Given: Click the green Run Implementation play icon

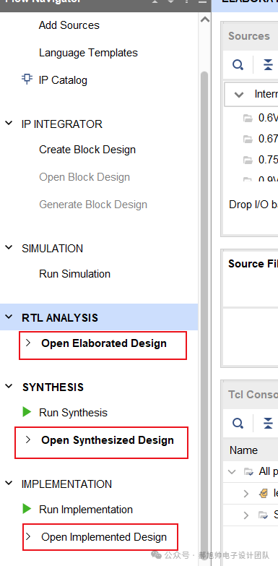Looking at the screenshot, I should point(27,509).
